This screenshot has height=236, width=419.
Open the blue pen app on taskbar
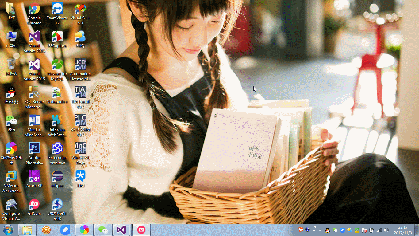(x=65, y=230)
